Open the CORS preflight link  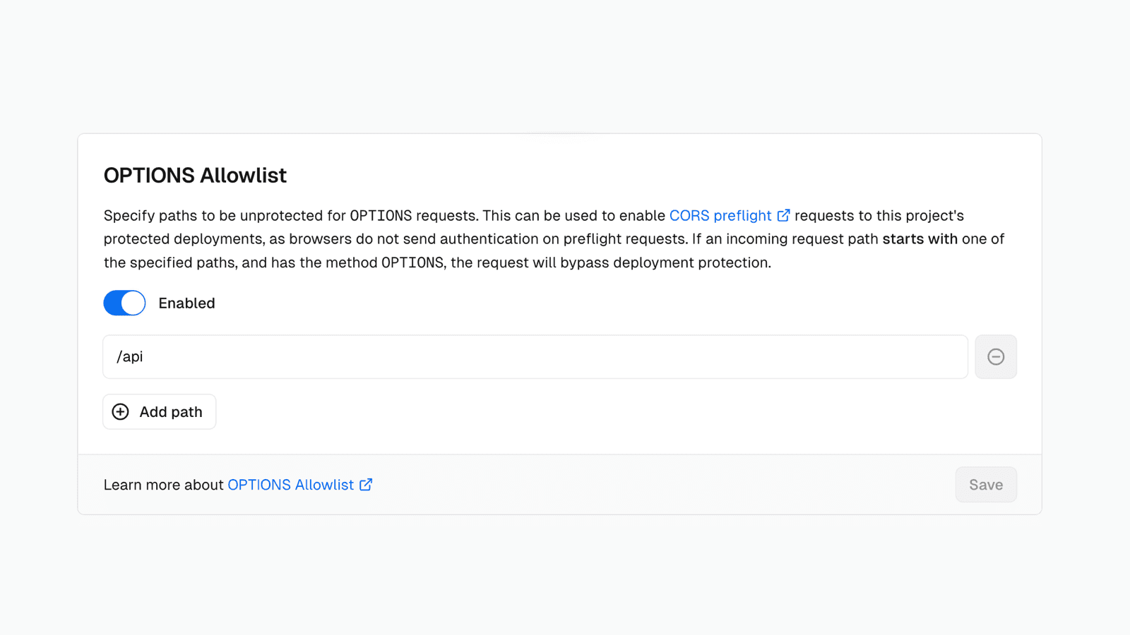tap(720, 216)
